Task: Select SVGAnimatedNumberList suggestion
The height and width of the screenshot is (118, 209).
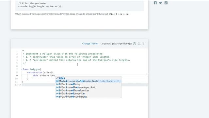Action: (88, 97)
